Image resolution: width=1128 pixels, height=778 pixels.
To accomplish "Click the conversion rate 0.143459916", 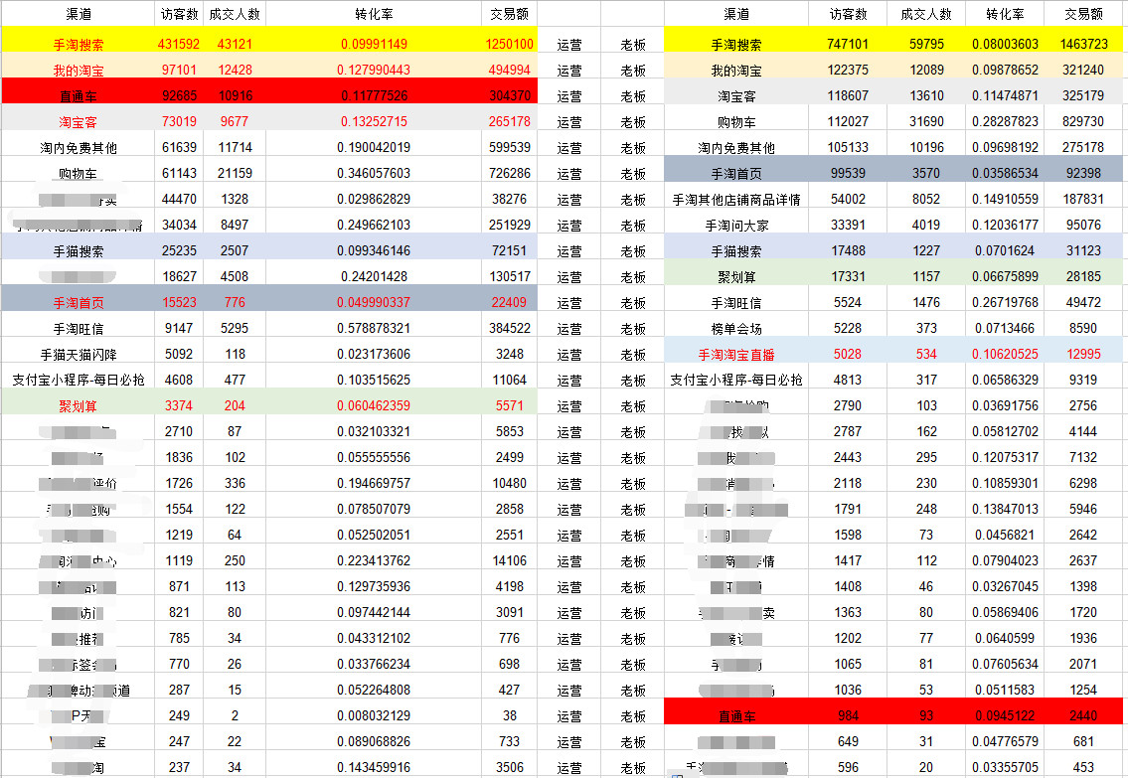I will [x=374, y=769].
